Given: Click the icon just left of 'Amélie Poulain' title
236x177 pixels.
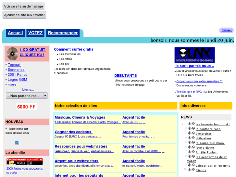Looking at the screenshot, I should [x=193, y=152].
